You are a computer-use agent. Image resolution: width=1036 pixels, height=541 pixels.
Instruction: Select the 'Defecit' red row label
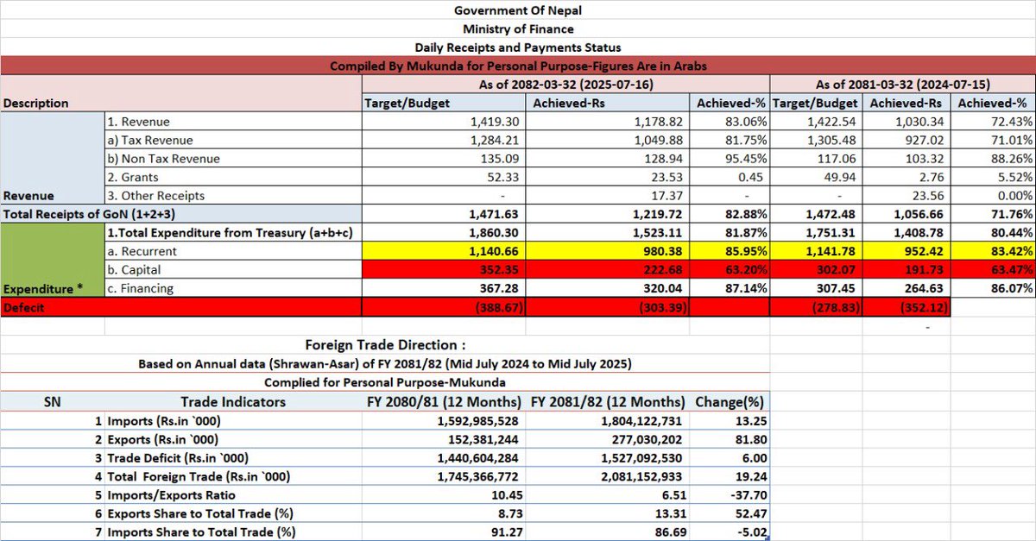tap(23, 307)
